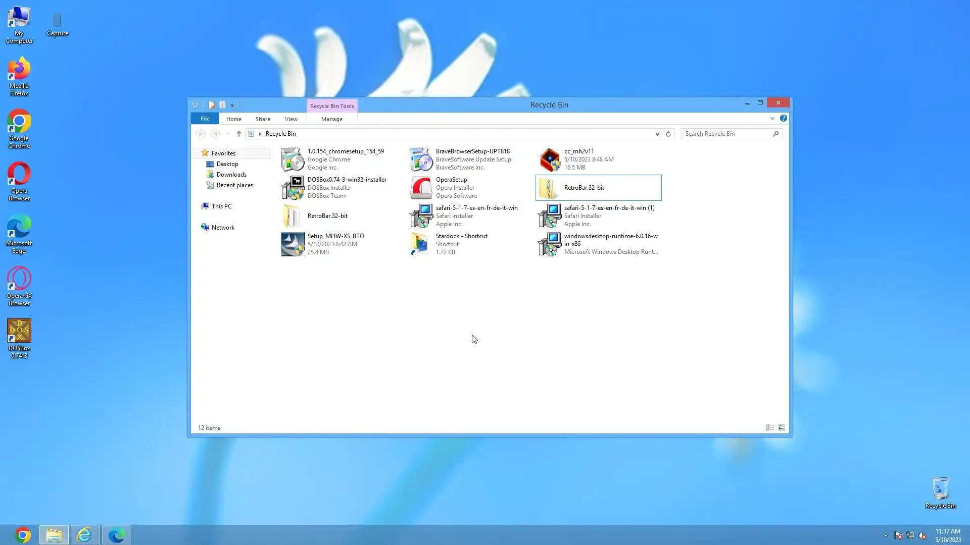Open the Manage ribbon tab
Viewport: 970px width, 545px height.
[x=331, y=119]
